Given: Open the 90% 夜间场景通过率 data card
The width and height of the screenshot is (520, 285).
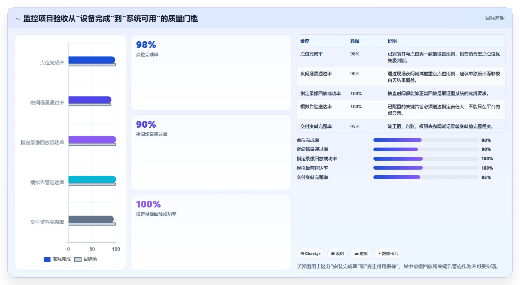Looking at the screenshot, I should tap(211, 152).
